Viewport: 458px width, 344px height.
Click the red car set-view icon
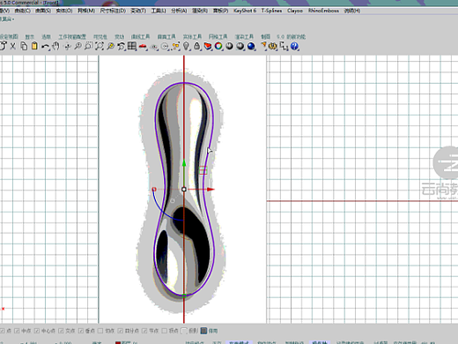143,47
